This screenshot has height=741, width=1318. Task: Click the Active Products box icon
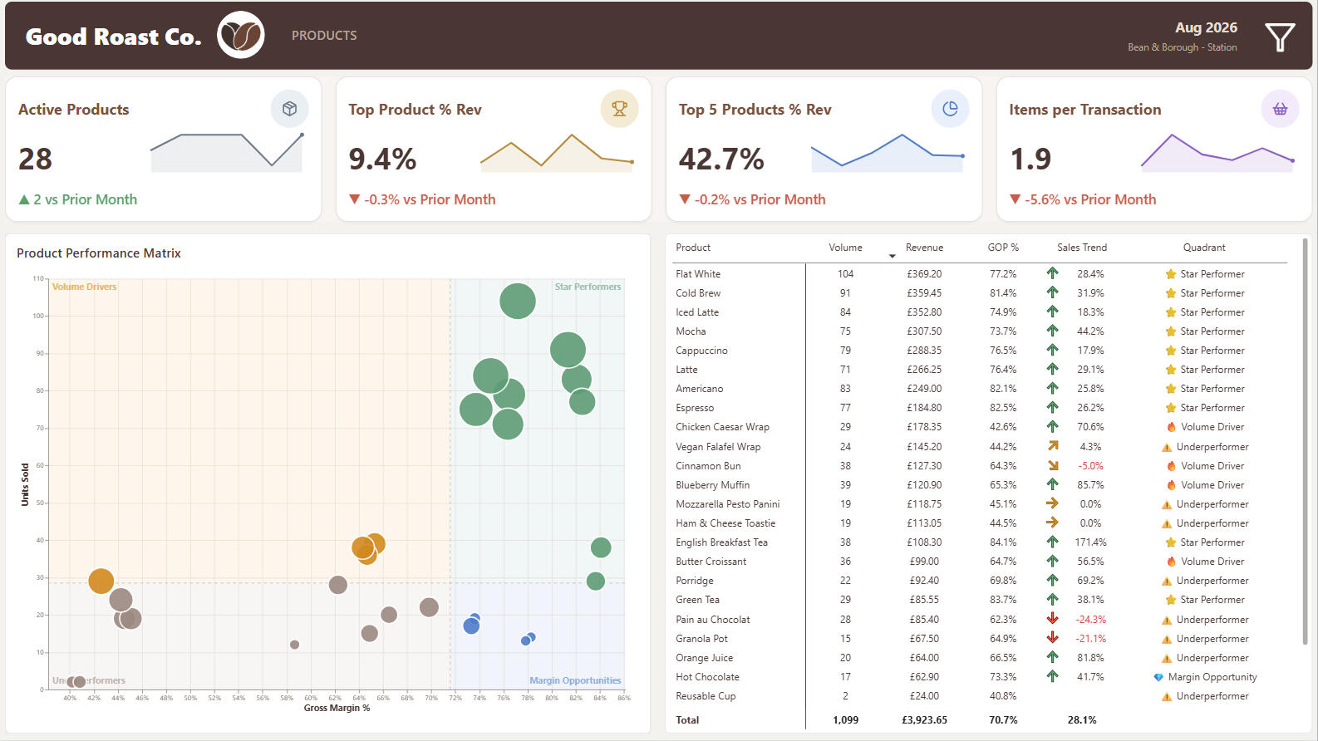[x=289, y=109]
